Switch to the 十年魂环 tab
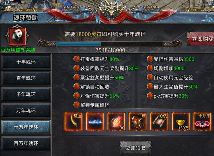 click(x=26, y=62)
